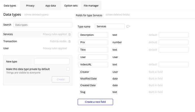Open comment bubble beside Type name
Viewport: 195px width, 112px height.
(128, 26)
